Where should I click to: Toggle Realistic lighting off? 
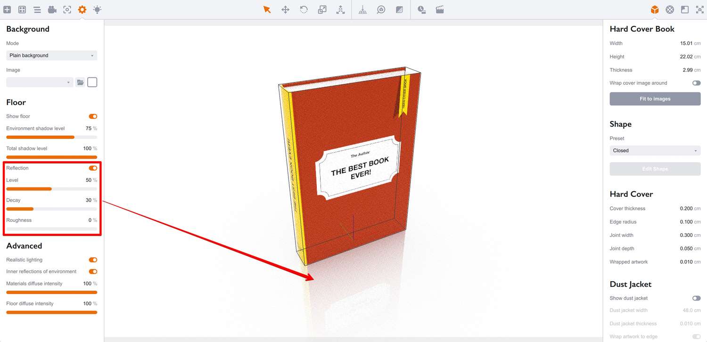click(93, 260)
